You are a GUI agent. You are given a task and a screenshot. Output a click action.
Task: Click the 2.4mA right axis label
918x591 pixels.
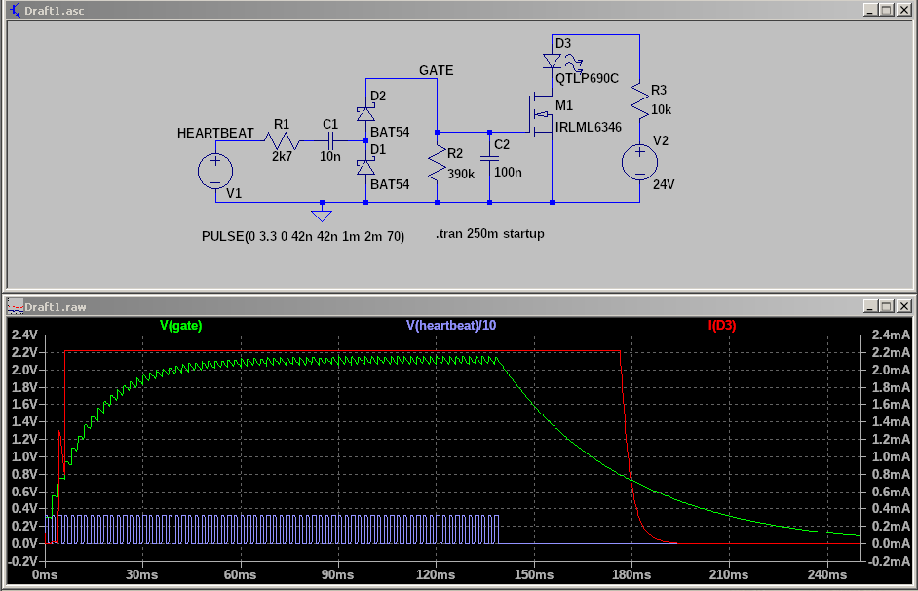click(891, 335)
